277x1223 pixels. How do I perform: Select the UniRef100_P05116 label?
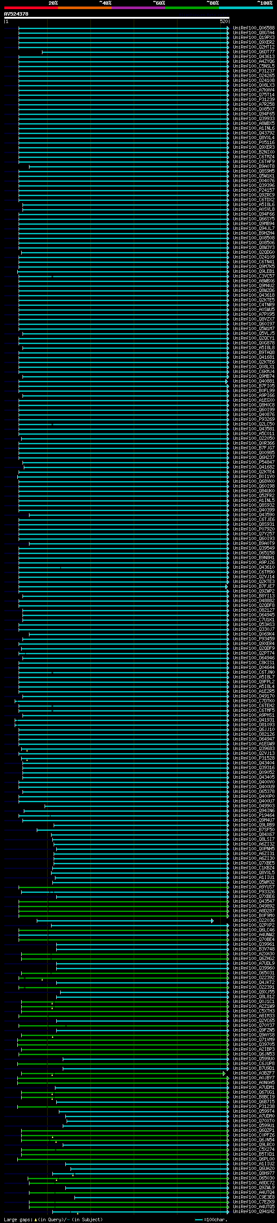pyautogui.click(x=254, y=142)
